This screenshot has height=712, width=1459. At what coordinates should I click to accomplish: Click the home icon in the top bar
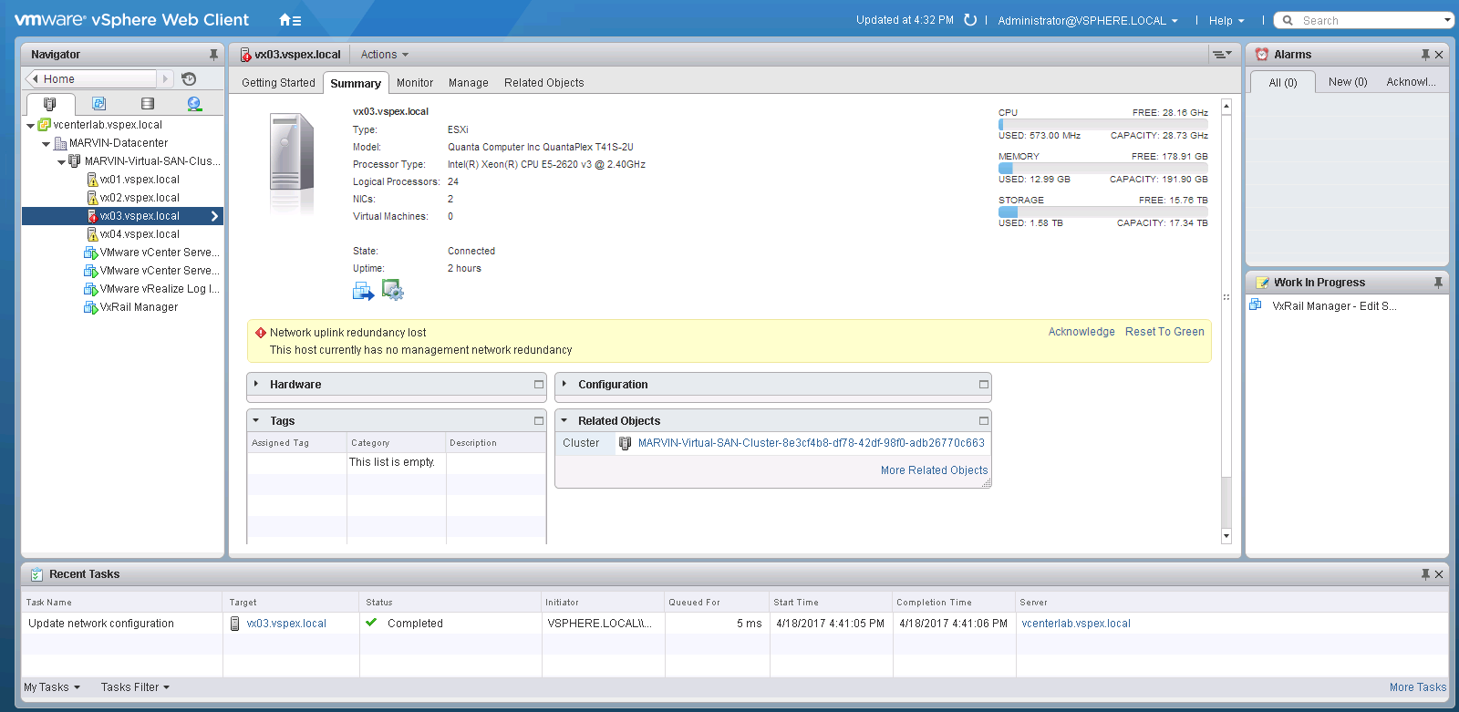[285, 20]
